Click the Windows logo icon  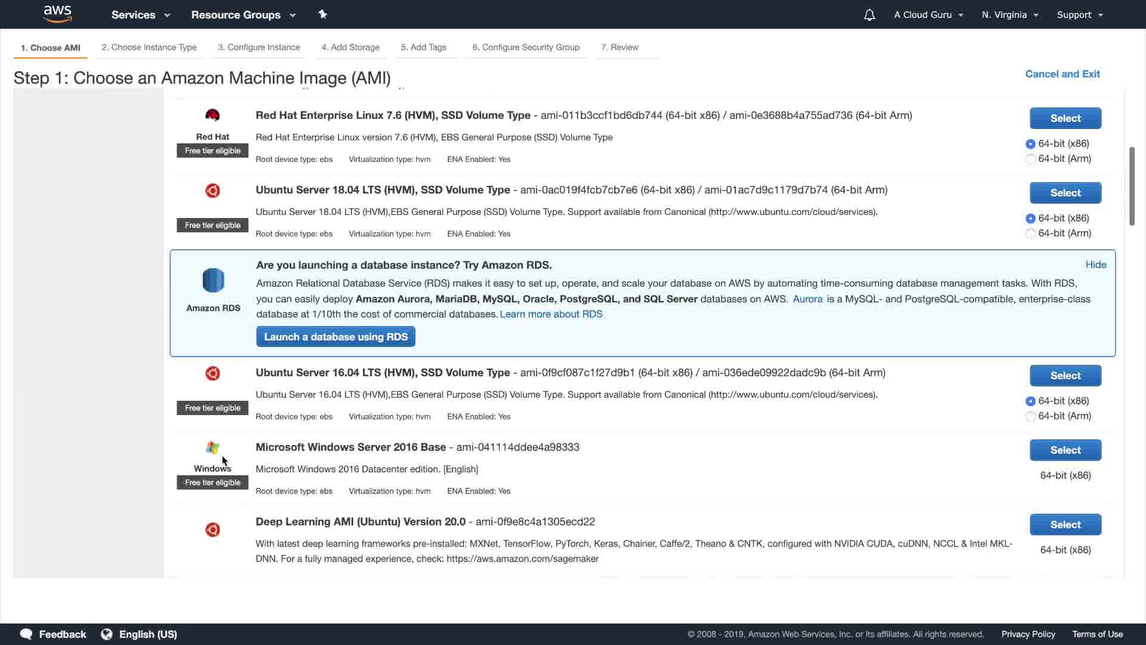click(x=212, y=447)
